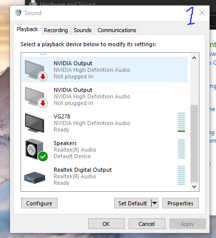Click the greyed Apply button
The image size is (216, 238).
tap(187, 224)
